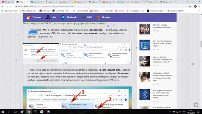Click the house icon beside Главная
The width and height of the screenshot is (202, 114).
coord(29,17)
